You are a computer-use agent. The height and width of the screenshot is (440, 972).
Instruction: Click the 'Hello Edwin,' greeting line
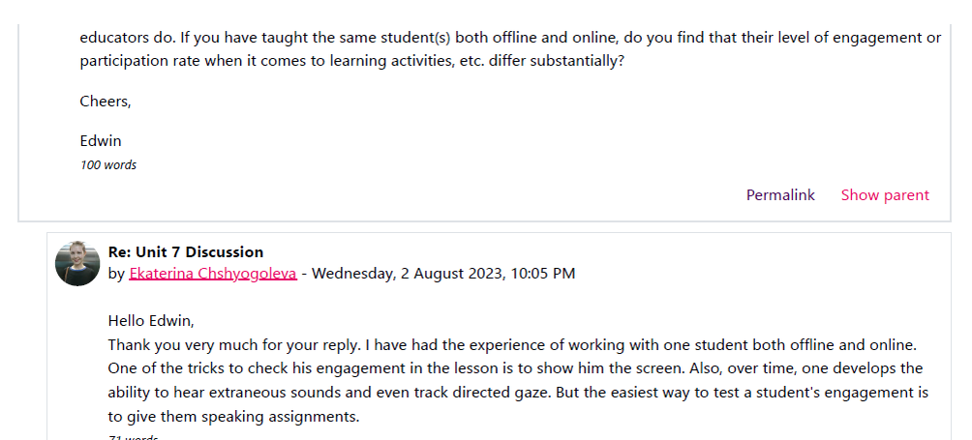click(158, 321)
